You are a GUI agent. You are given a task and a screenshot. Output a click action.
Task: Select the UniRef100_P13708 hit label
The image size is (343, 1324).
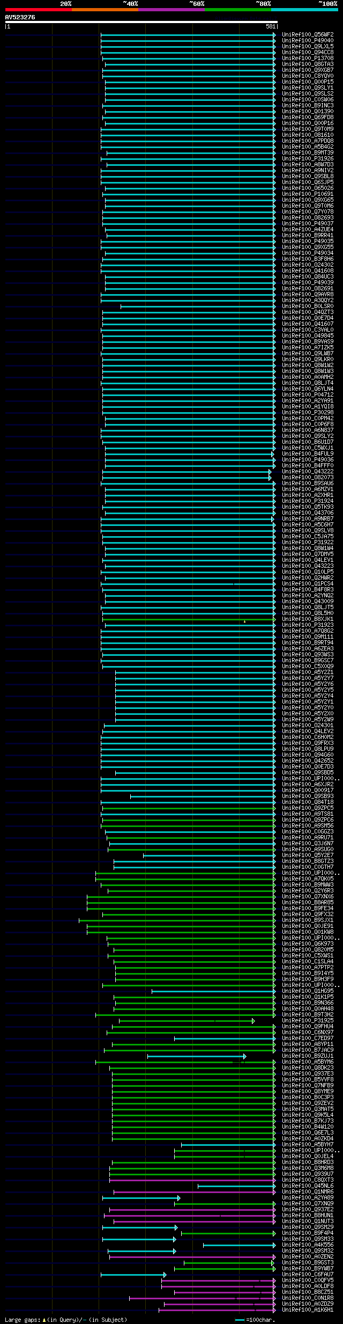click(308, 58)
